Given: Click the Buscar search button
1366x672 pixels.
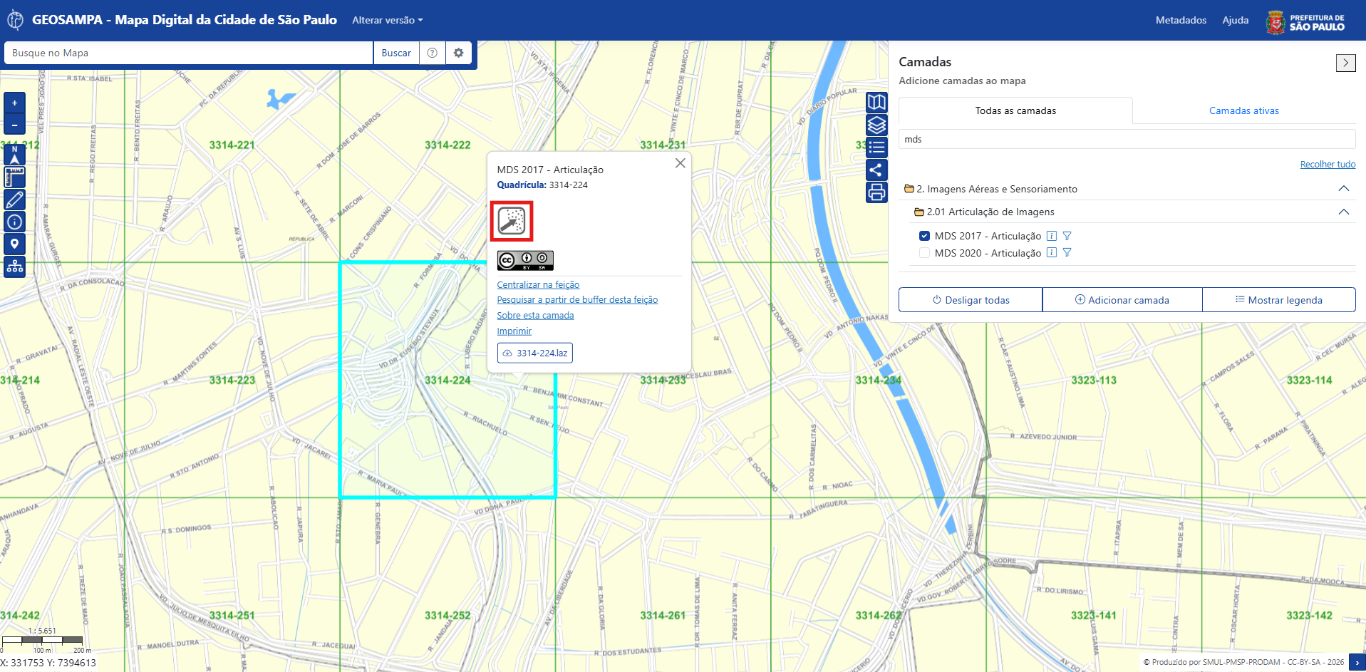Looking at the screenshot, I should click(396, 53).
